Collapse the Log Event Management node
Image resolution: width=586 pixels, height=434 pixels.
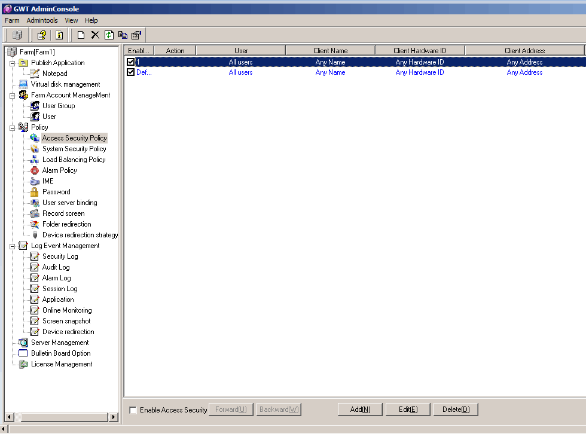tap(13, 246)
